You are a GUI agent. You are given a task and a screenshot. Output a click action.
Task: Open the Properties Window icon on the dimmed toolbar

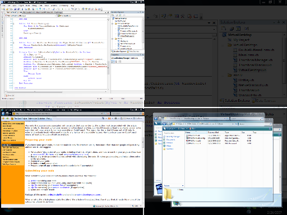coord(170,16)
